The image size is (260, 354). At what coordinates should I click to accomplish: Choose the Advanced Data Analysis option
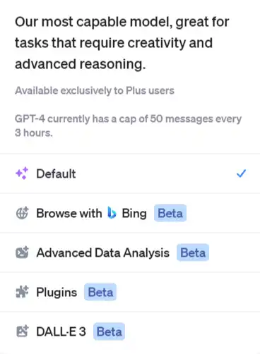(130, 252)
